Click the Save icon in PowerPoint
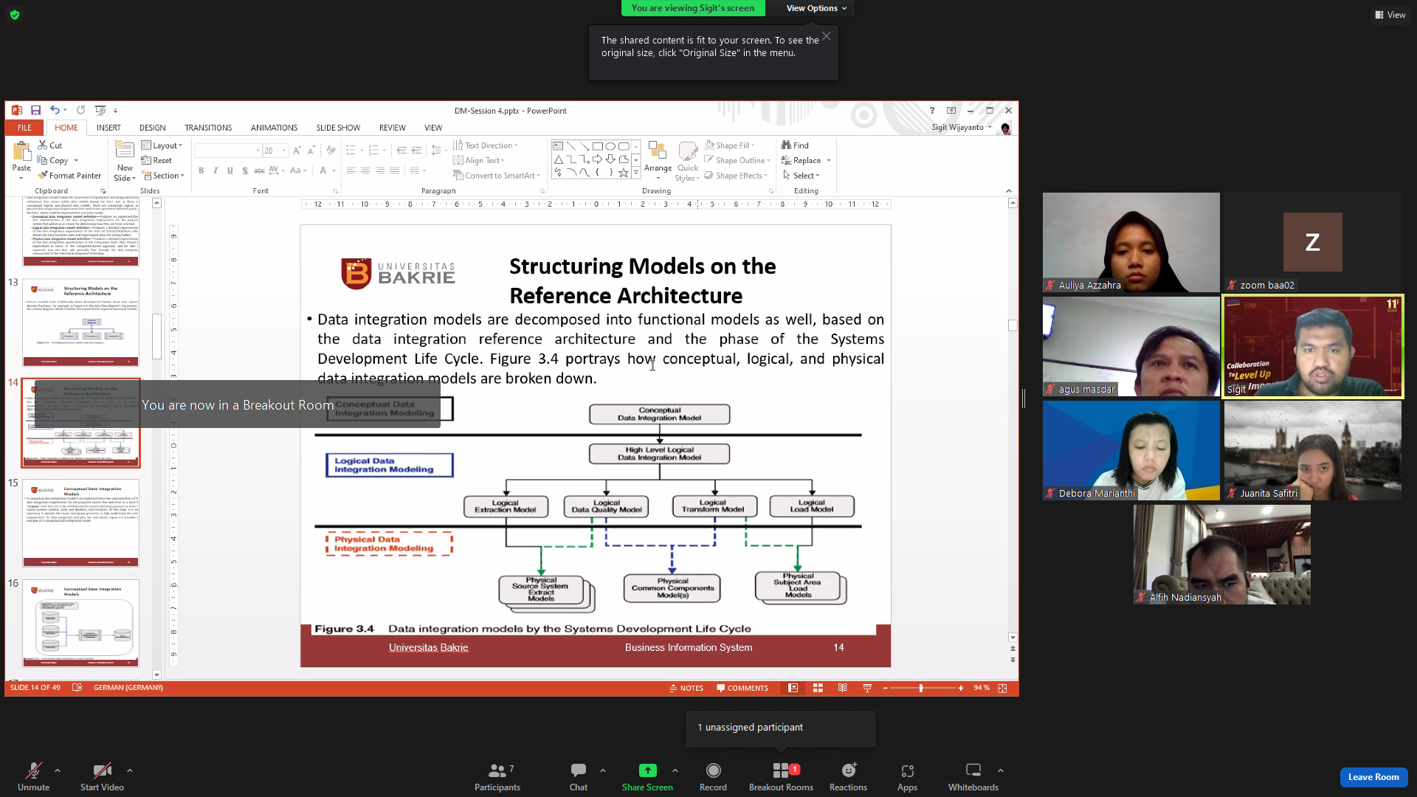This screenshot has height=797, width=1417. (35, 111)
